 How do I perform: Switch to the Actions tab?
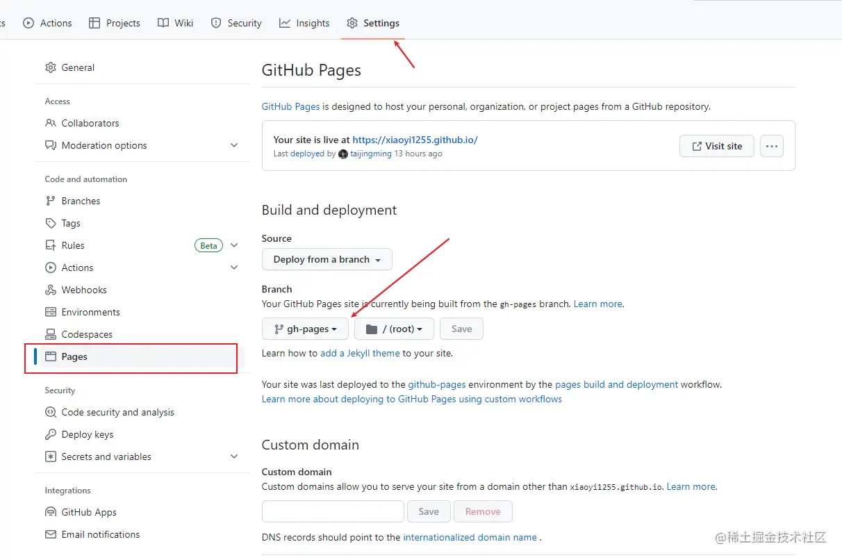[x=47, y=23]
